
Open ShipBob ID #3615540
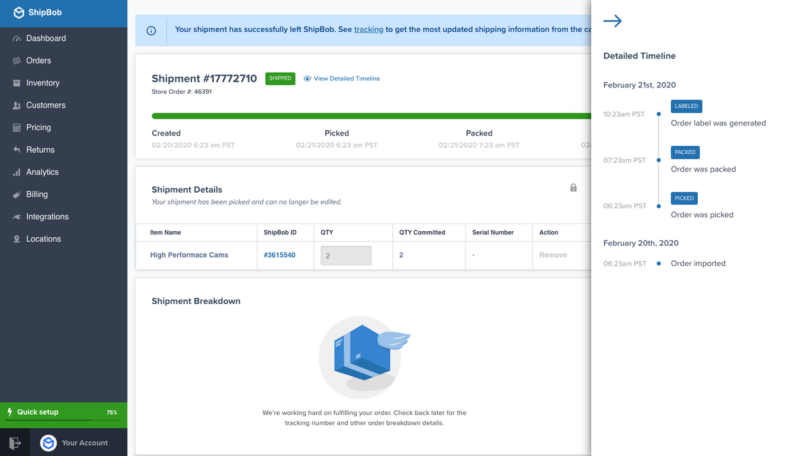[x=279, y=255]
